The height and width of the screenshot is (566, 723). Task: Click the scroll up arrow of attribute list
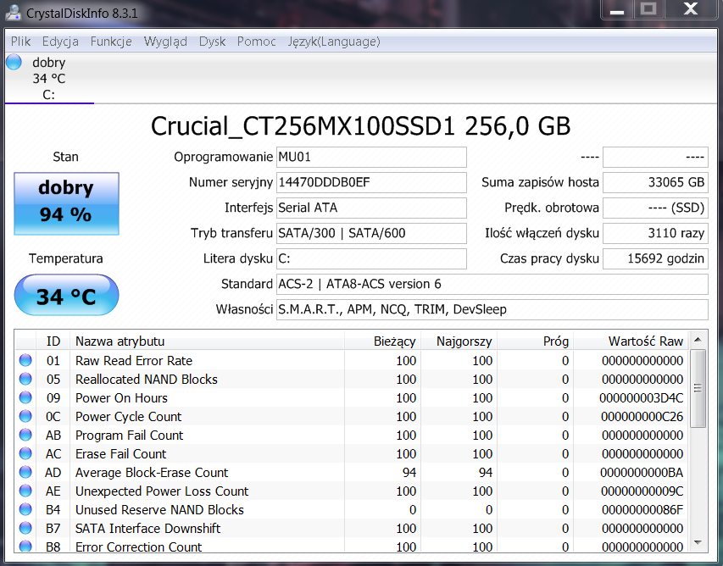point(698,340)
